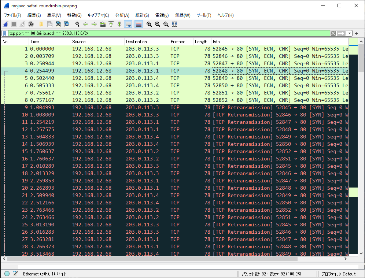
Task: Sort by the Time column header
Action: (x=49, y=42)
